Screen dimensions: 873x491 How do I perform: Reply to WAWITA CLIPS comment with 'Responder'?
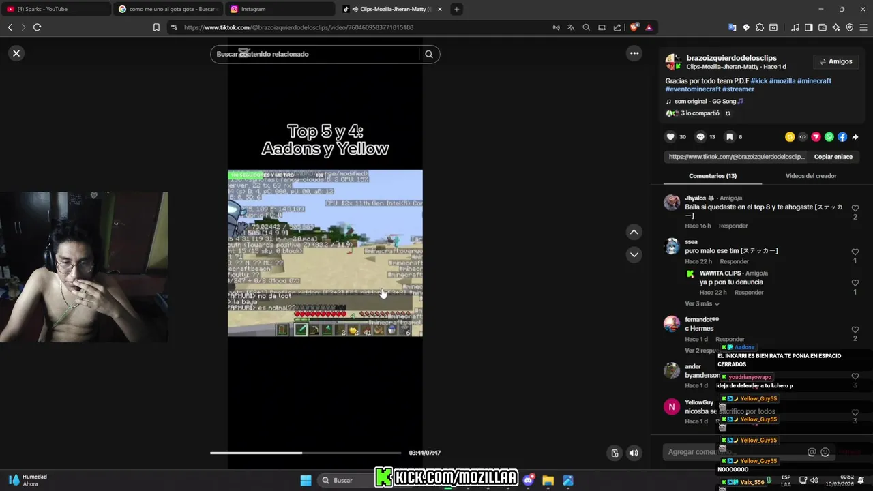[749, 293]
